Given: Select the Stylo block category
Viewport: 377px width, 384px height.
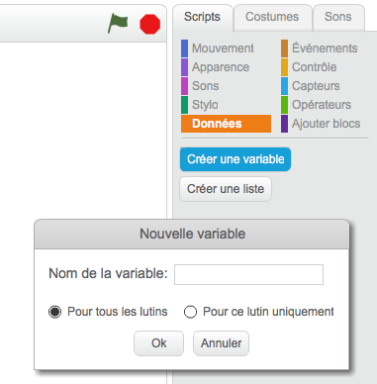Looking at the screenshot, I should (x=200, y=105).
